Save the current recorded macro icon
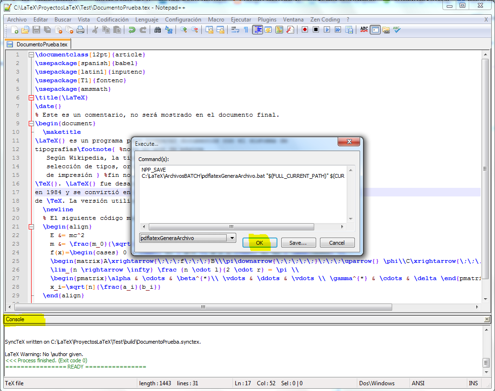The width and height of the screenshot is (495, 391). 349,30
